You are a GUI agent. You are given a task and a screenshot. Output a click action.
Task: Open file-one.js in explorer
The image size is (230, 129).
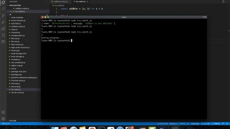click(15, 38)
